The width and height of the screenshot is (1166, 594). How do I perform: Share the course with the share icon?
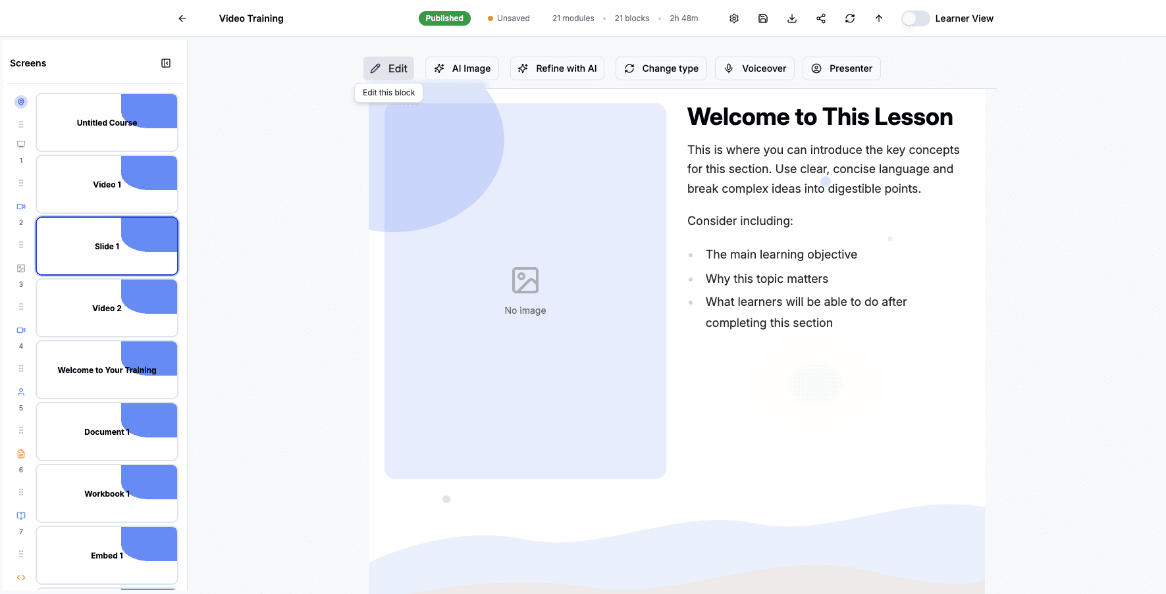tap(820, 18)
